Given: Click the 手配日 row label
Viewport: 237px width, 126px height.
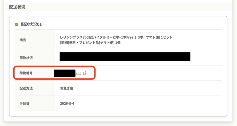Looking at the screenshot, I should click(x=24, y=104).
